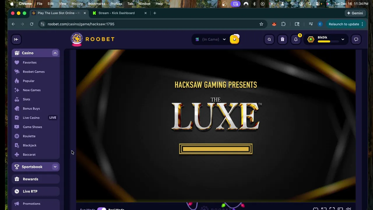Collapse the Casino section chevron
Viewport: 373px width, 210px height.
click(x=55, y=53)
